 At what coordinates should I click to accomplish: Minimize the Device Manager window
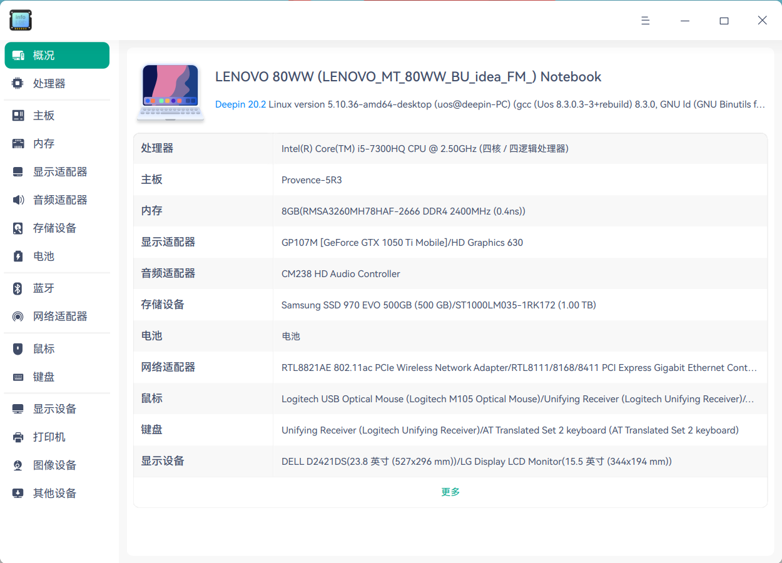[685, 21]
